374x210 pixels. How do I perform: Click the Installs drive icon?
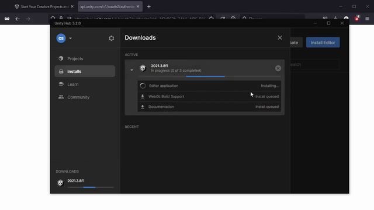click(x=61, y=71)
